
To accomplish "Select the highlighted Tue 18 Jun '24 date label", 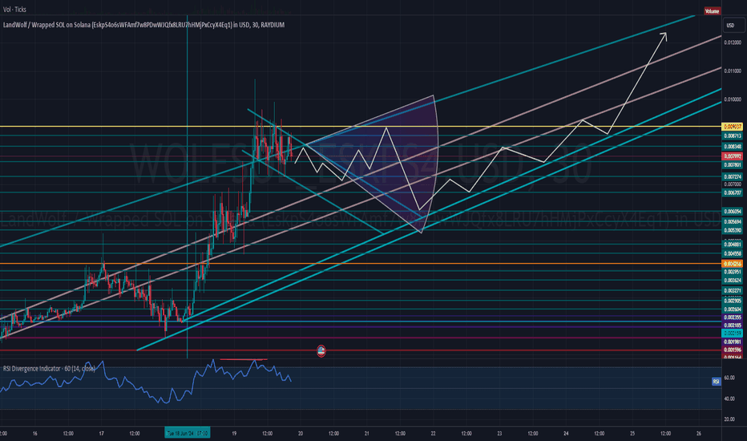I will 188,433.
